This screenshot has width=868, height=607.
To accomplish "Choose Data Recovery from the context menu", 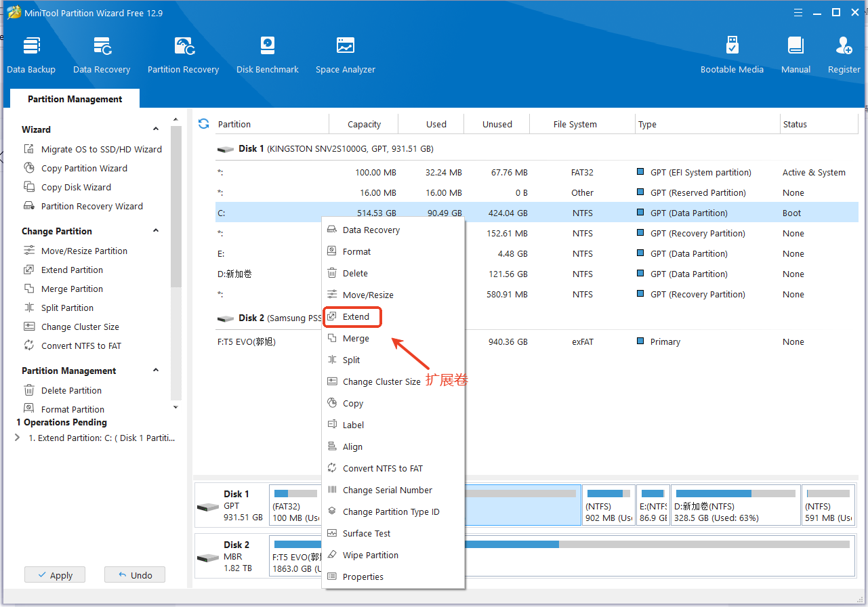I will [x=393, y=230].
